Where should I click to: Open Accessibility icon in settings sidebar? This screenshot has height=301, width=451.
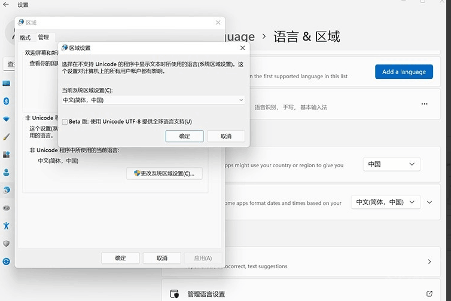pyautogui.click(x=7, y=226)
